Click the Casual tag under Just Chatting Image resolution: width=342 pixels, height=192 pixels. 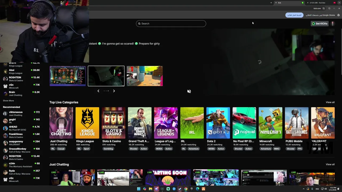61,149
